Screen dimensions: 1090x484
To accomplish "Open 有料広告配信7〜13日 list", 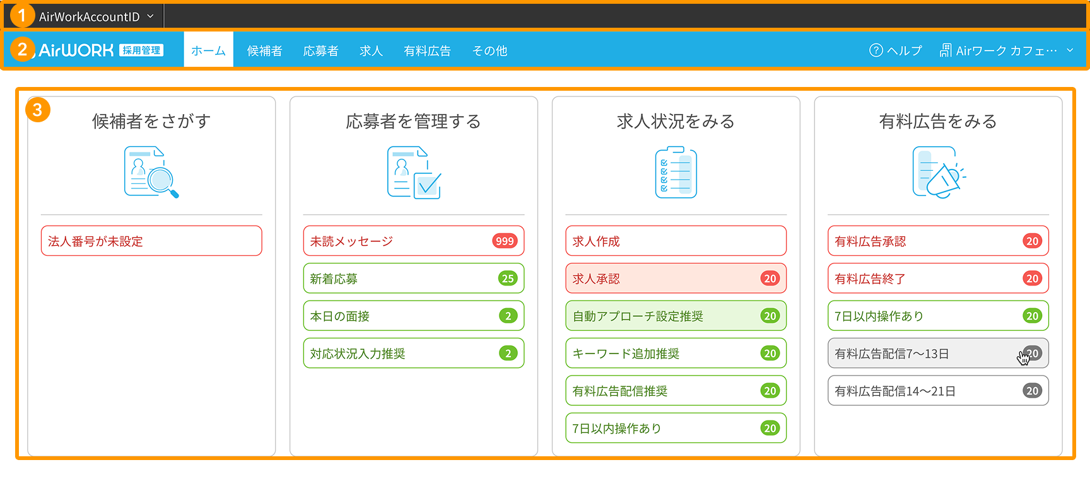I will coord(939,353).
